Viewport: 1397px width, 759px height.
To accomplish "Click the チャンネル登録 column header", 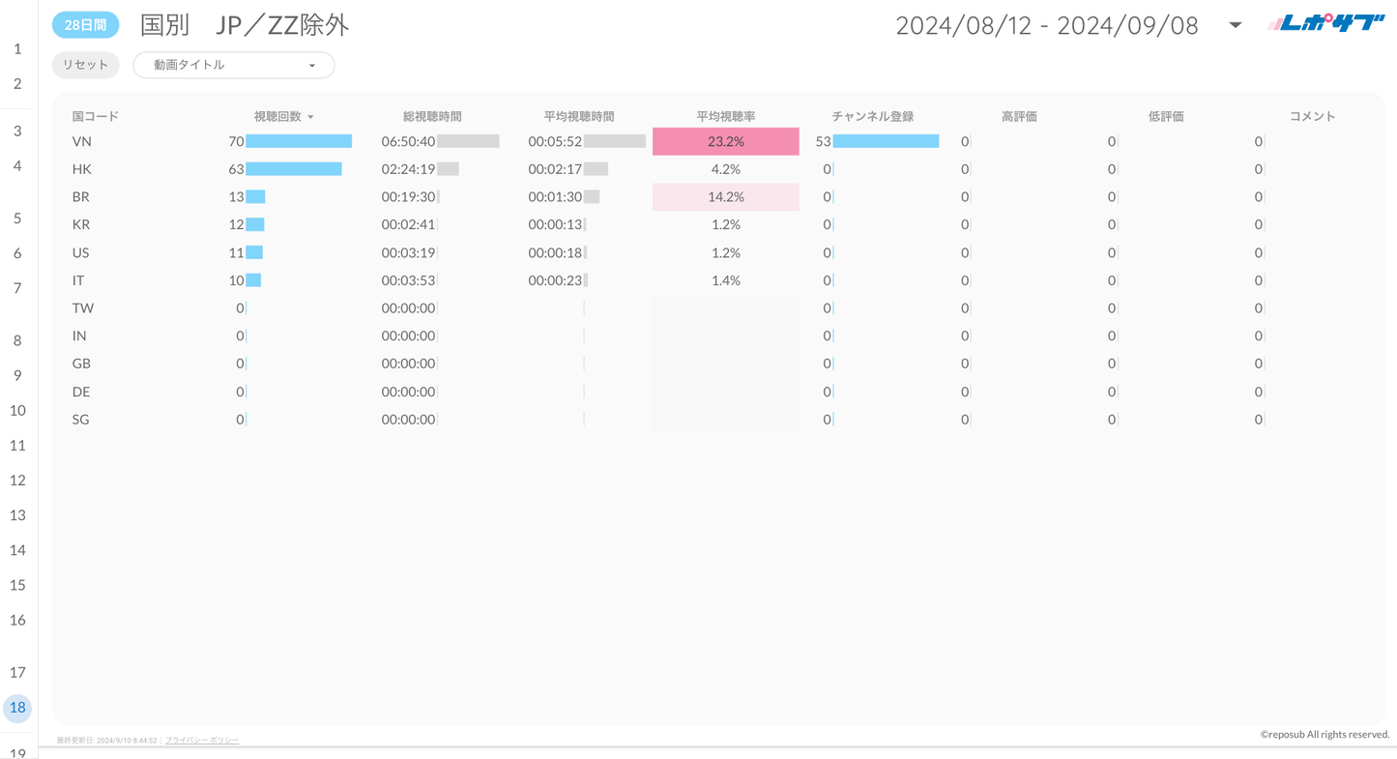I will click(x=873, y=116).
